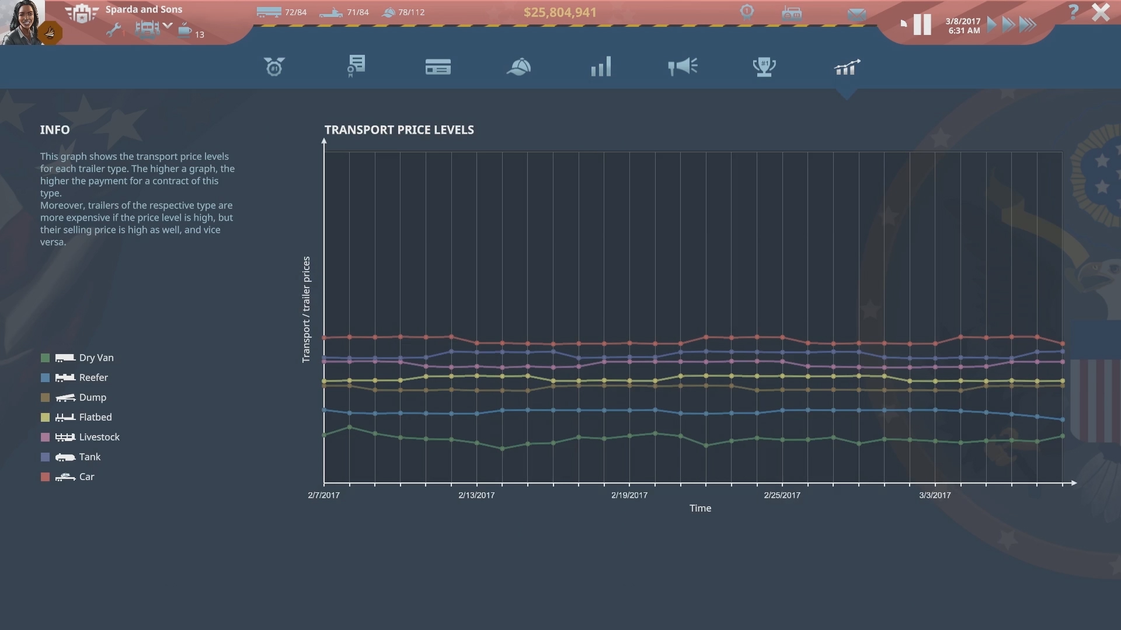
Task: Open the first-place achievement badge alert
Action: [748, 12]
